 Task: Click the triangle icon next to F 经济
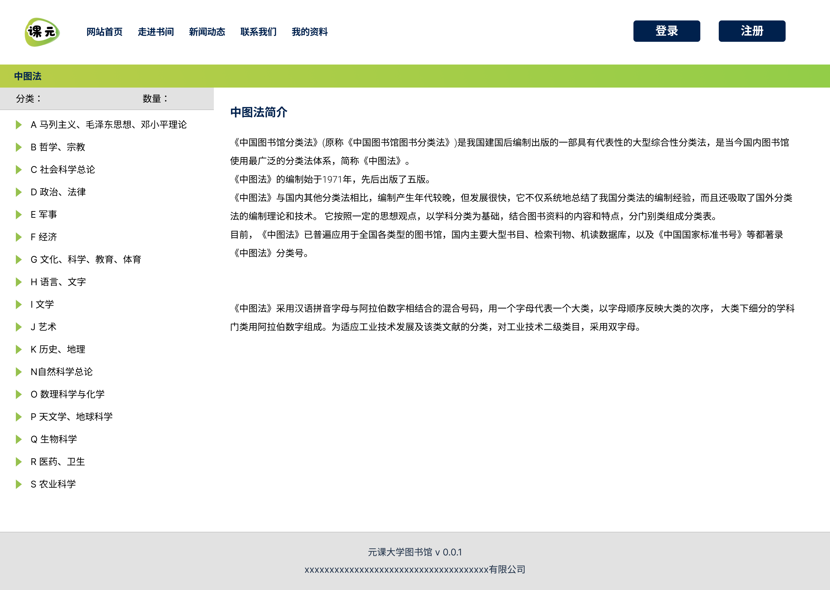18,237
